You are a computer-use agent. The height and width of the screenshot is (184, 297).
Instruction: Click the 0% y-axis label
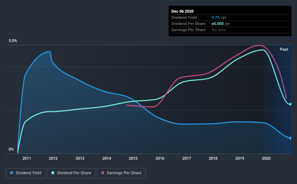click(11, 149)
